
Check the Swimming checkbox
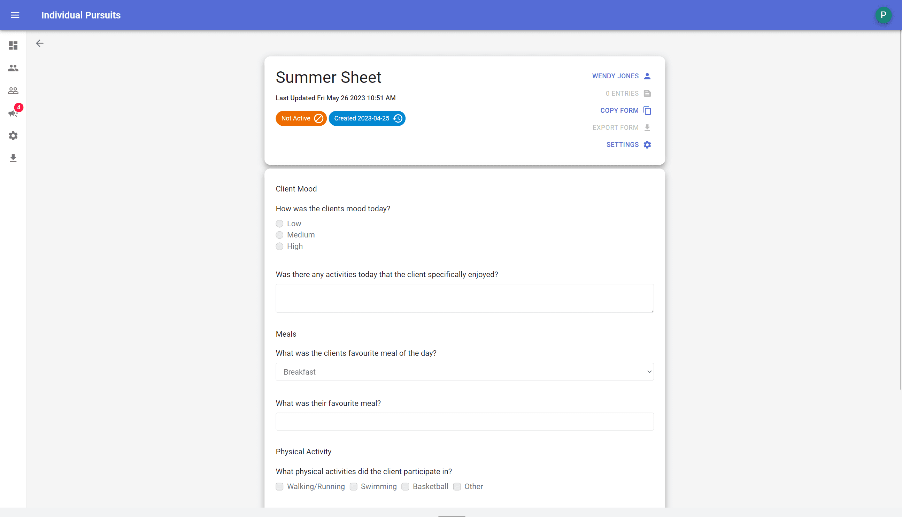click(354, 486)
